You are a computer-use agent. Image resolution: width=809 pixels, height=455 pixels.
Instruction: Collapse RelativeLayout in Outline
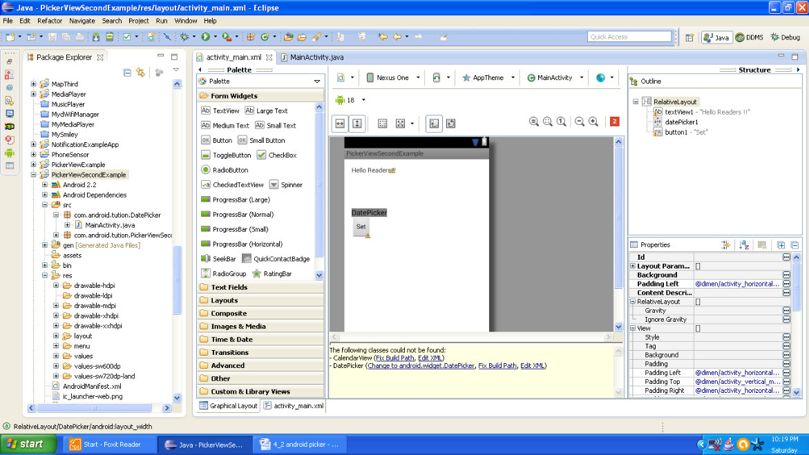click(636, 101)
